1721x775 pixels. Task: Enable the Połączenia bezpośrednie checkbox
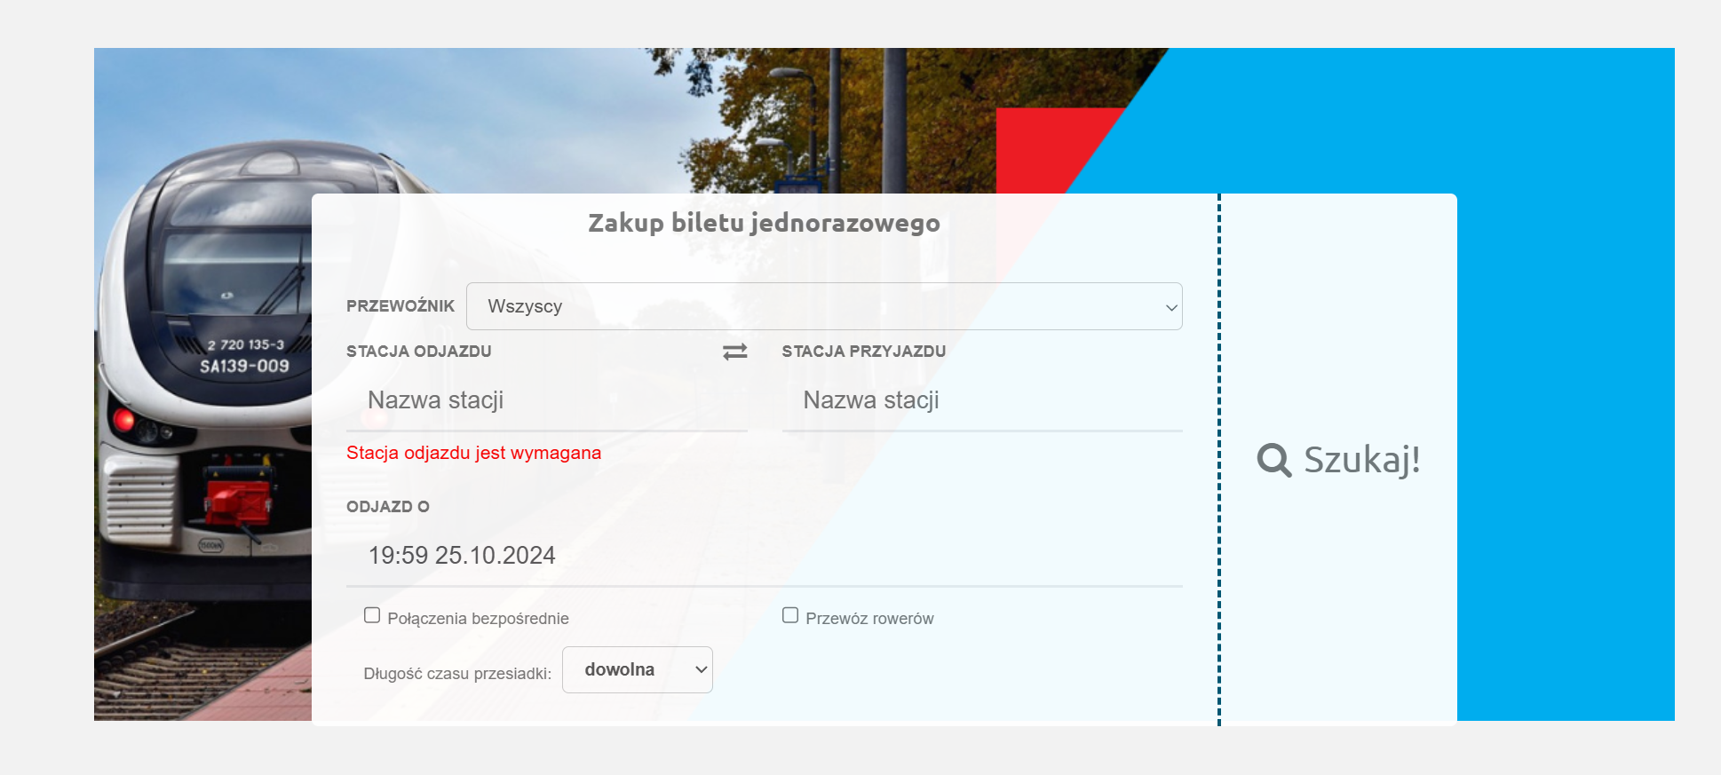(372, 615)
